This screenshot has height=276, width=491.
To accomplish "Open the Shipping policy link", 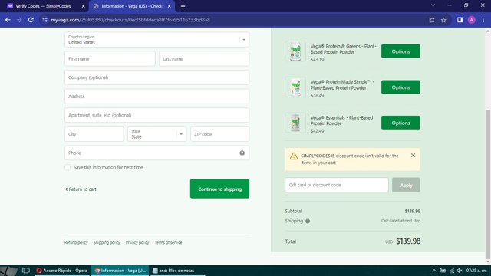I will [107, 242].
